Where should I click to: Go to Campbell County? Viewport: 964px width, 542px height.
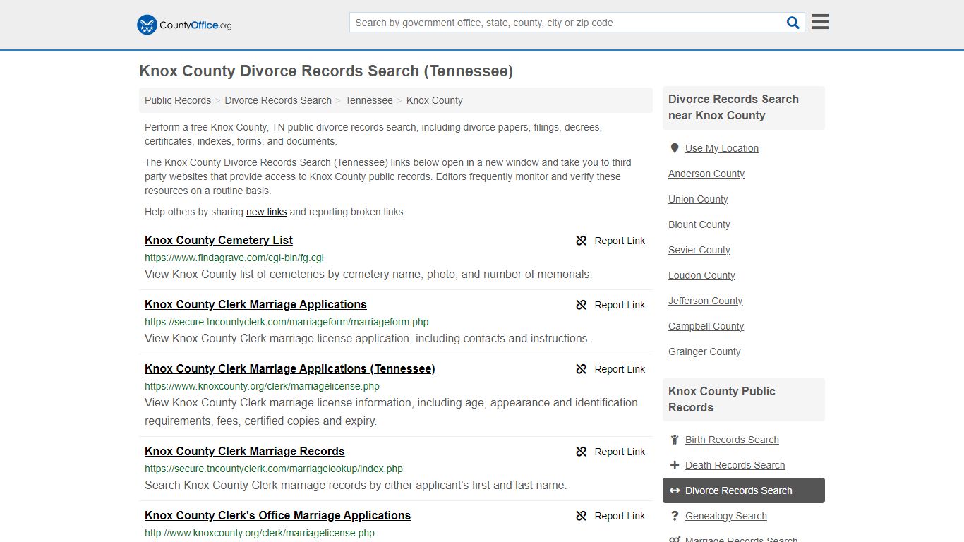[706, 326]
